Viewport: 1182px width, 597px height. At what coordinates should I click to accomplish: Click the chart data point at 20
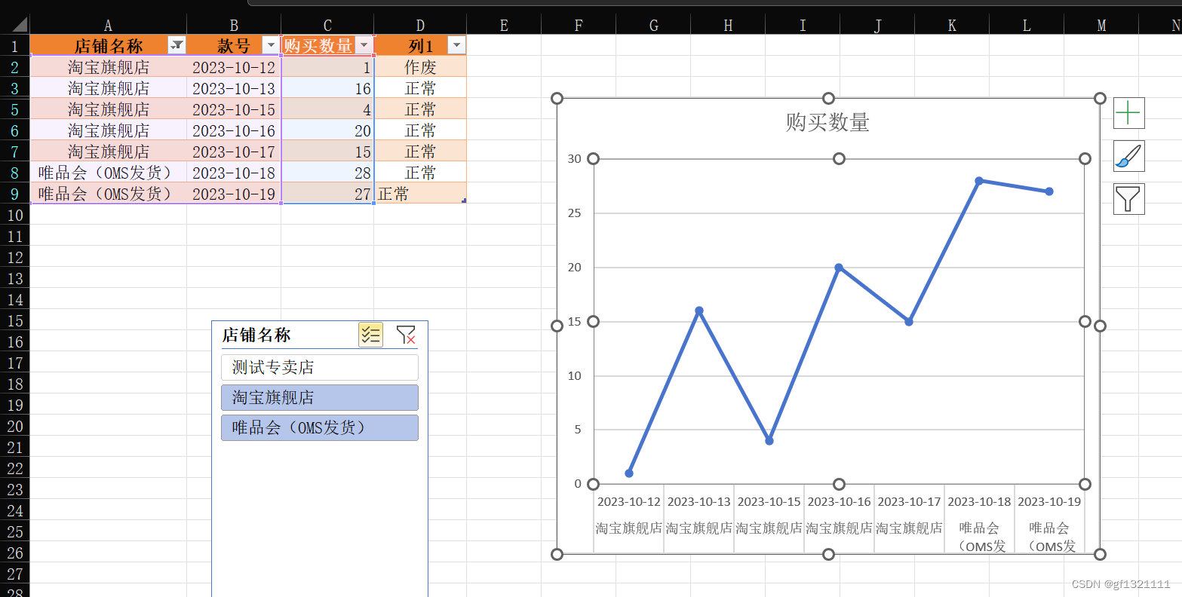point(839,268)
